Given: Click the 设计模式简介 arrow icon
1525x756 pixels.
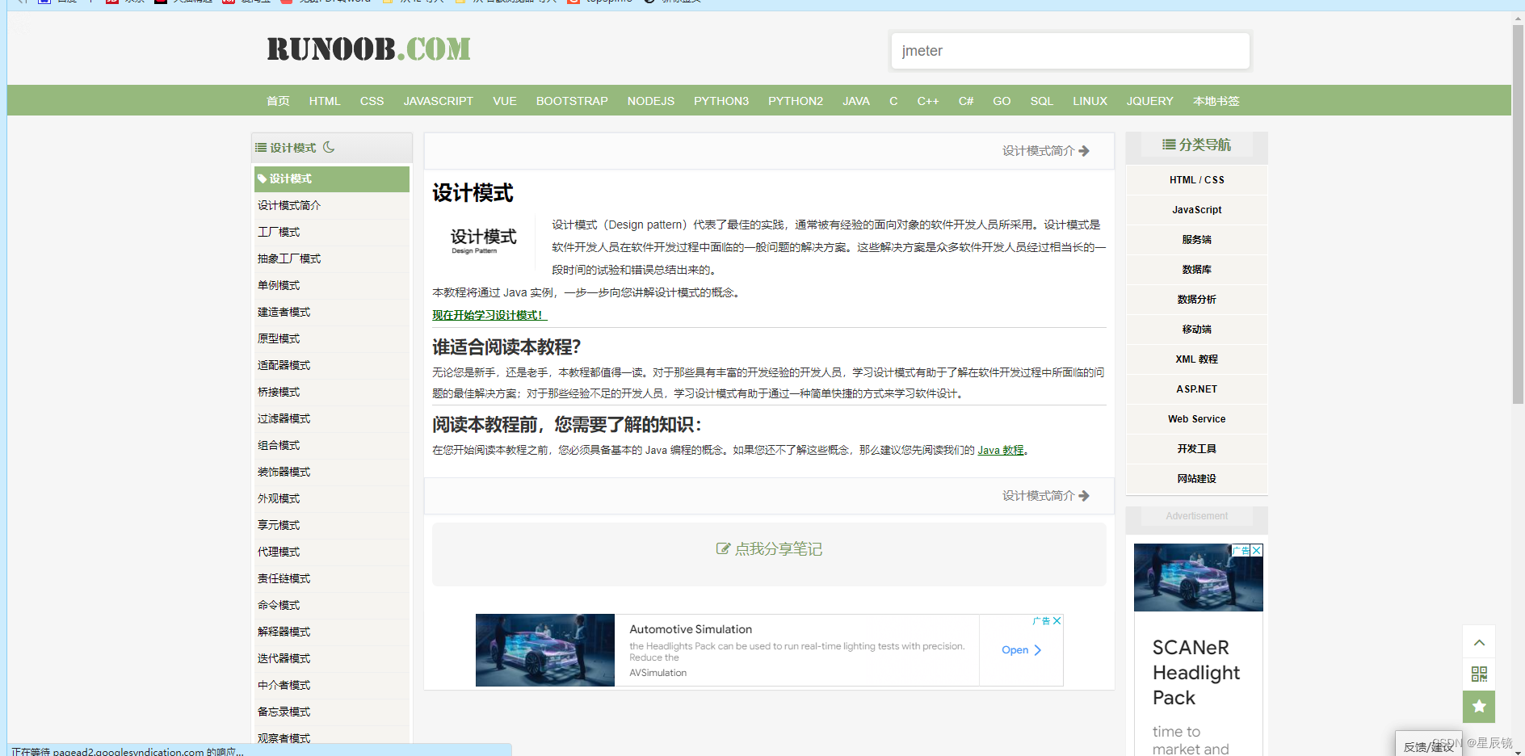Looking at the screenshot, I should click(1085, 150).
